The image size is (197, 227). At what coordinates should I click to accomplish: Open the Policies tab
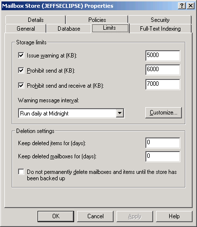[x=97, y=20]
